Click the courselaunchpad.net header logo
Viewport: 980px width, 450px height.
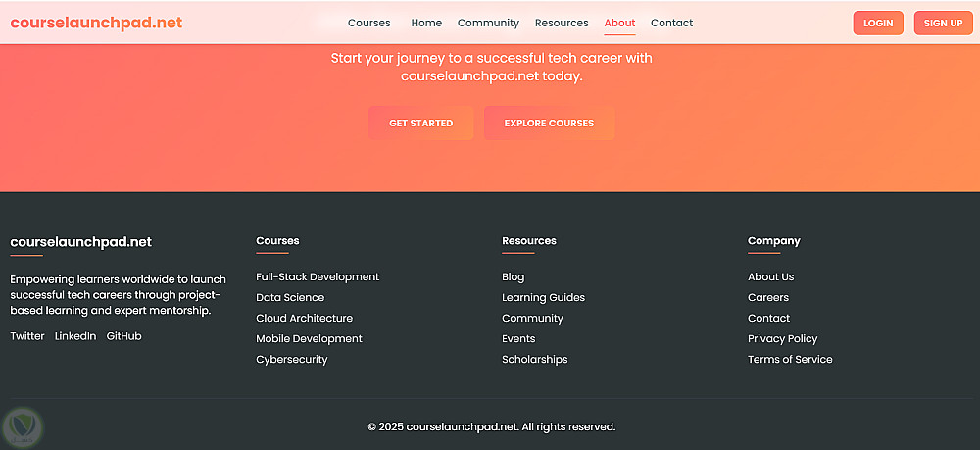click(96, 23)
